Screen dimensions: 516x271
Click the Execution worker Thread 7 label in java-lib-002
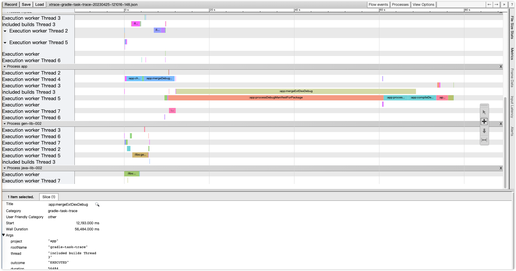click(31, 181)
